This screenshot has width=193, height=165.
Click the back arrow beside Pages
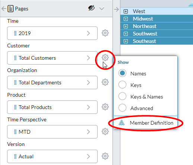pyautogui.click(x=4, y=9)
